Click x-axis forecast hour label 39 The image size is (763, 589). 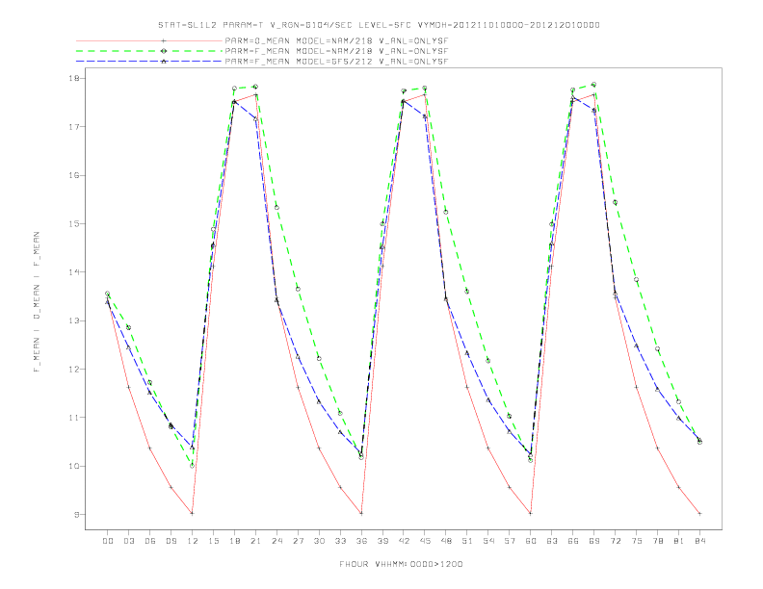coord(382,541)
